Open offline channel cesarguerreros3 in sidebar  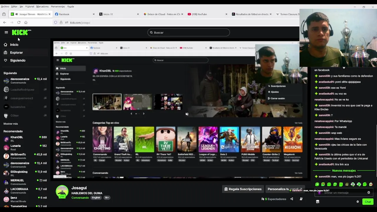[25, 98]
